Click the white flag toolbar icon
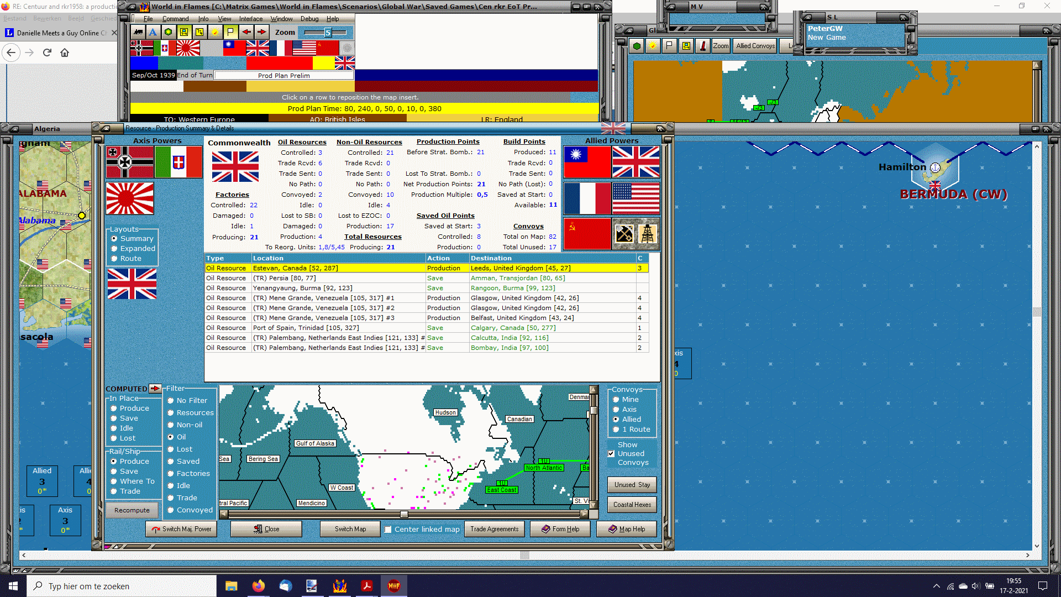This screenshot has width=1061, height=597. pyautogui.click(x=230, y=32)
